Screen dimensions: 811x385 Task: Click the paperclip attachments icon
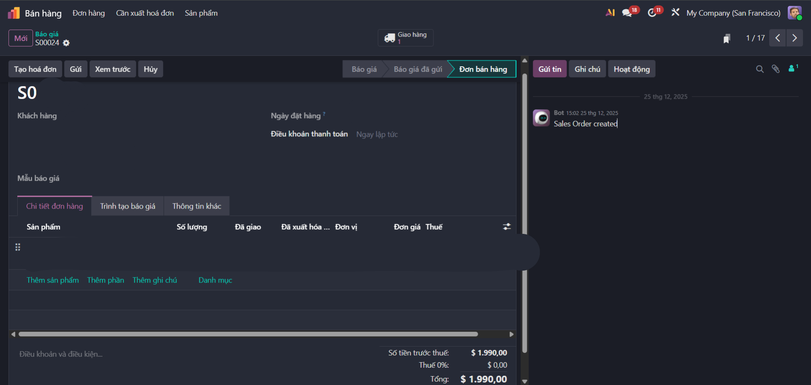pos(776,69)
